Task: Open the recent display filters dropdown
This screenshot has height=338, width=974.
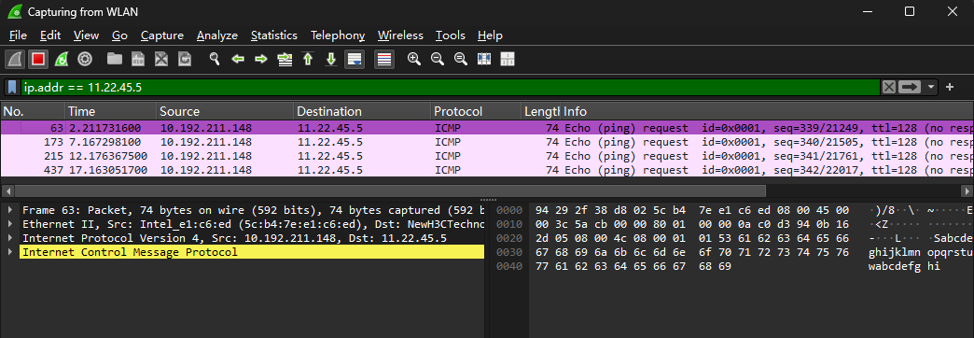Action: (930, 87)
